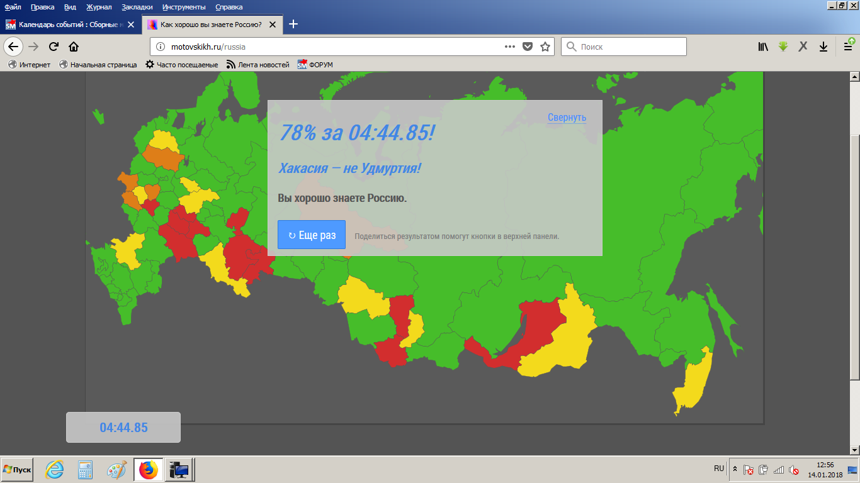Click the page's vertical scrollbar down arrow

click(854, 450)
